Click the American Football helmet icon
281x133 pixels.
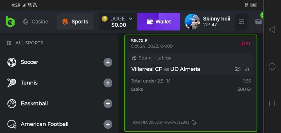pos(12,124)
